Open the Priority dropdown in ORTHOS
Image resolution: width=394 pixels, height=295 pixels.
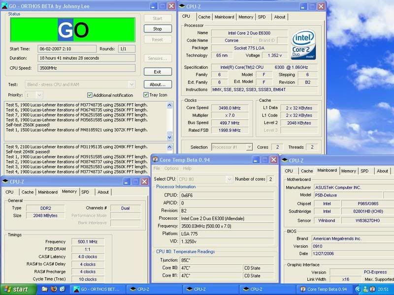point(39,95)
